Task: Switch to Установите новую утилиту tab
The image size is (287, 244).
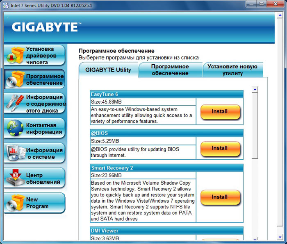Action: click(x=232, y=70)
